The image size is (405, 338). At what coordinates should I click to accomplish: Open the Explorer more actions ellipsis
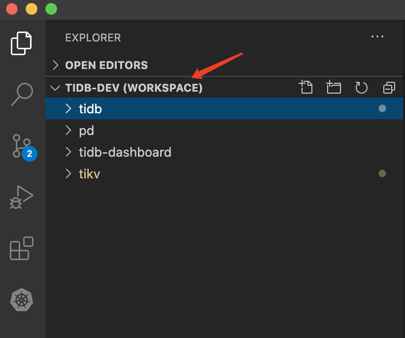pos(377,37)
